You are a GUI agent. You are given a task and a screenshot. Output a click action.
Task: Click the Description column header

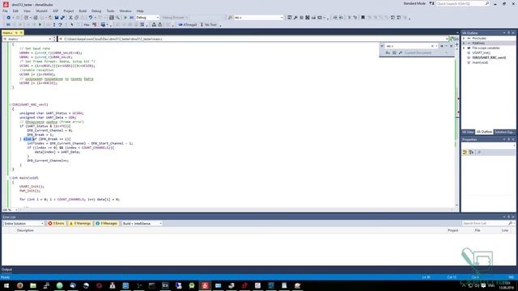[25, 230]
